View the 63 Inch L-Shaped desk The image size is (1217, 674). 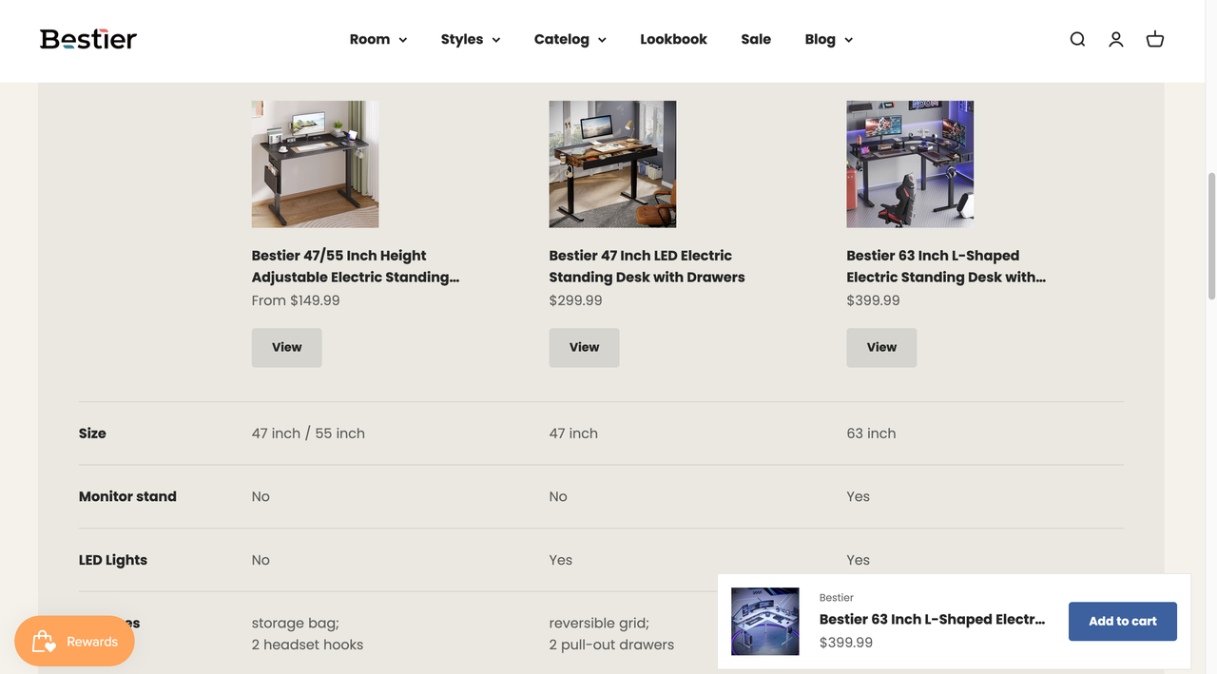881,348
